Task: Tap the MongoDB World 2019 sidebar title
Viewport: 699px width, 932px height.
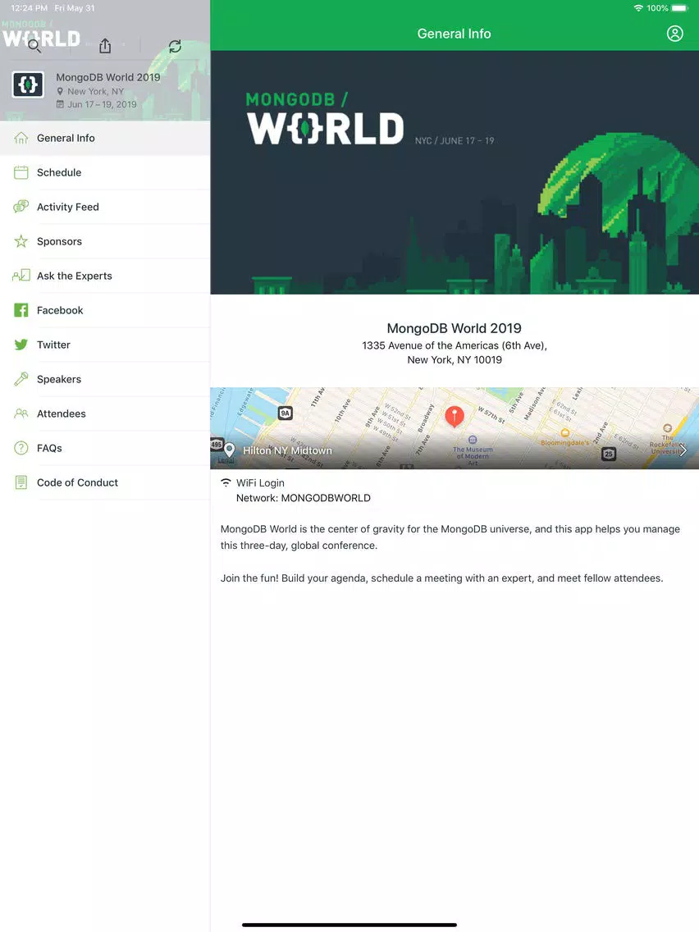Action: click(x=108, y=77)
